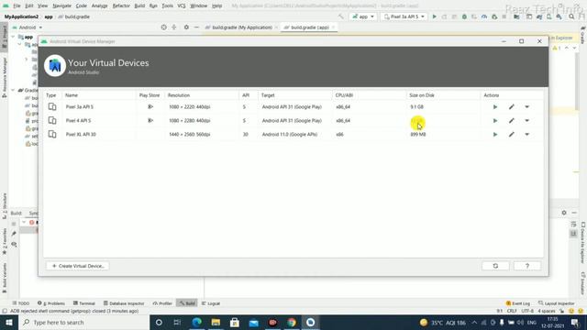Edit the Pixel XL API 30 device
The height and width of the screenshot is (330, 587).
point(512,135)
